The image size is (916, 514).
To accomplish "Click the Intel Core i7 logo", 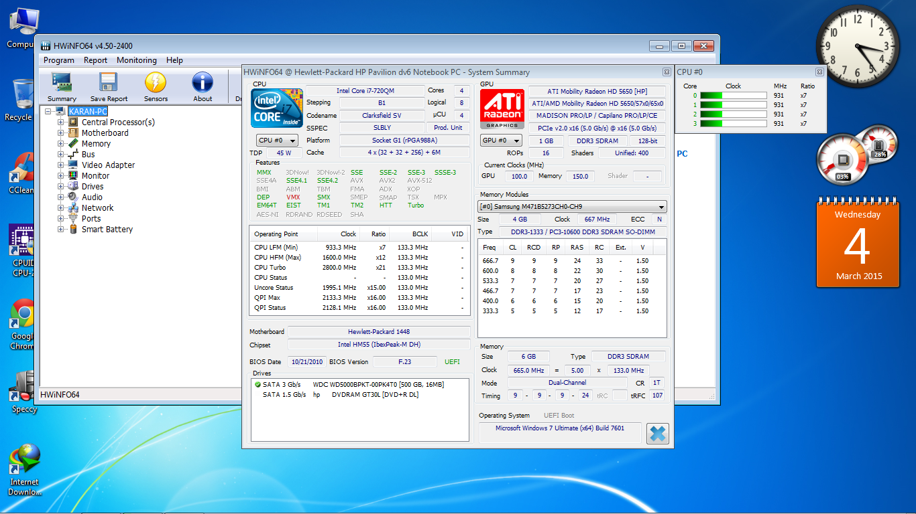I will 277,108.
